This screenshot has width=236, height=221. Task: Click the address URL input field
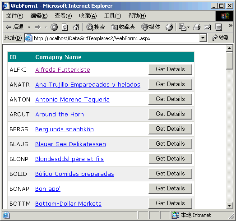[x=112, y=38]
